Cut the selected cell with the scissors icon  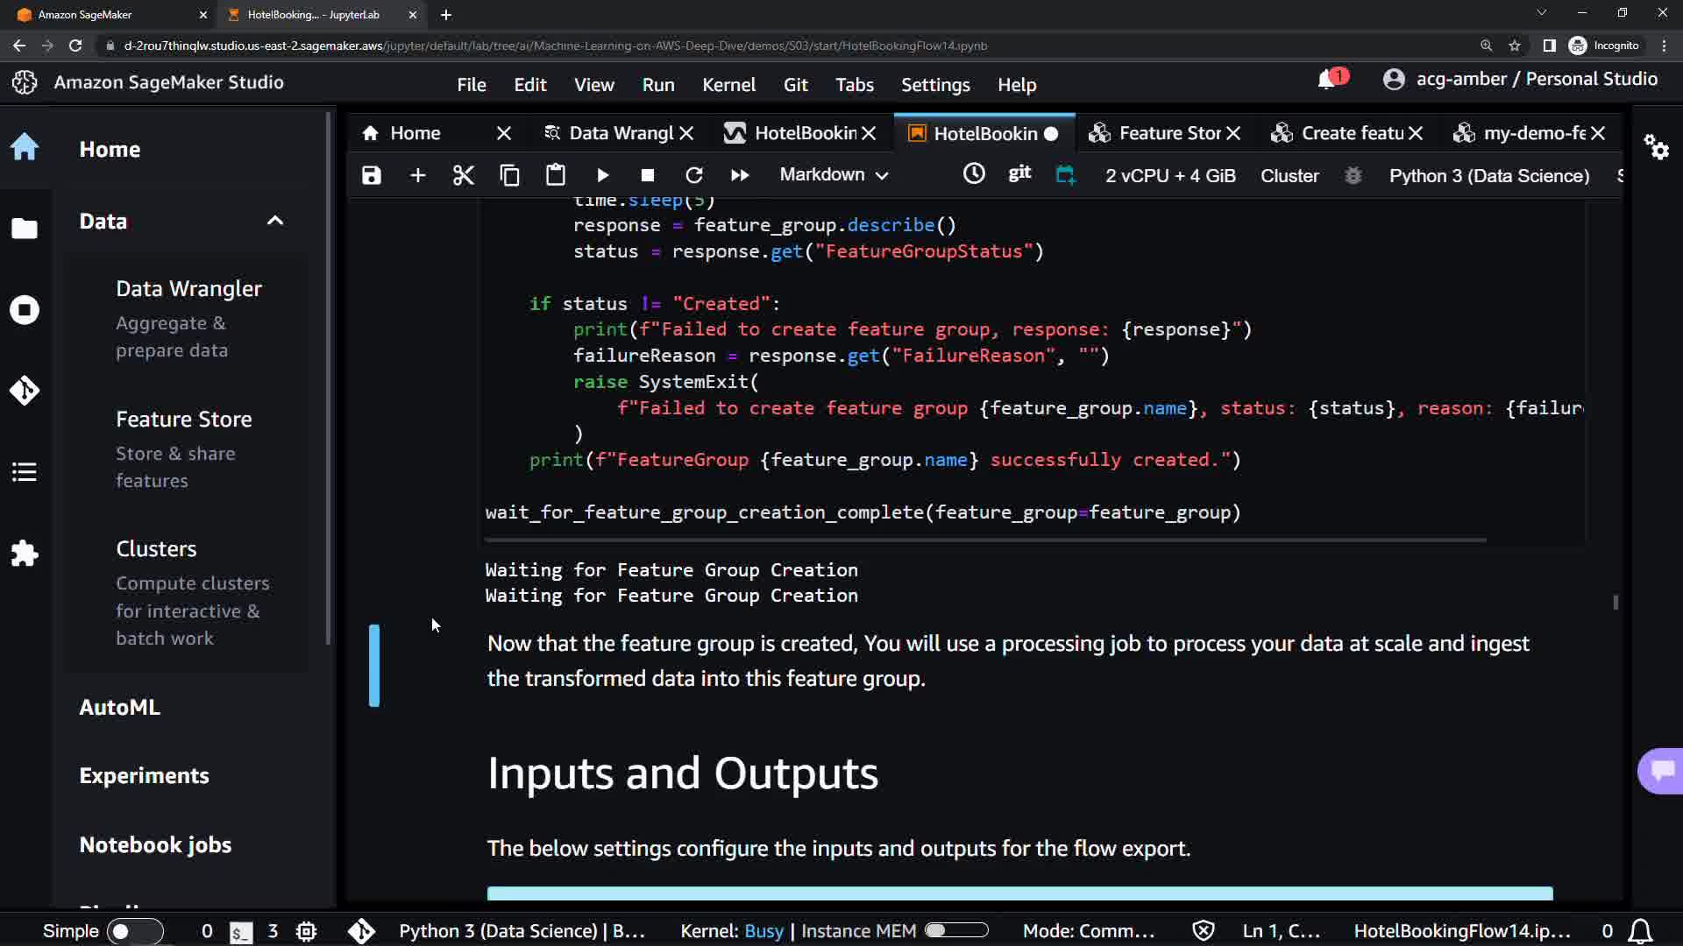(x=463, y=175)
